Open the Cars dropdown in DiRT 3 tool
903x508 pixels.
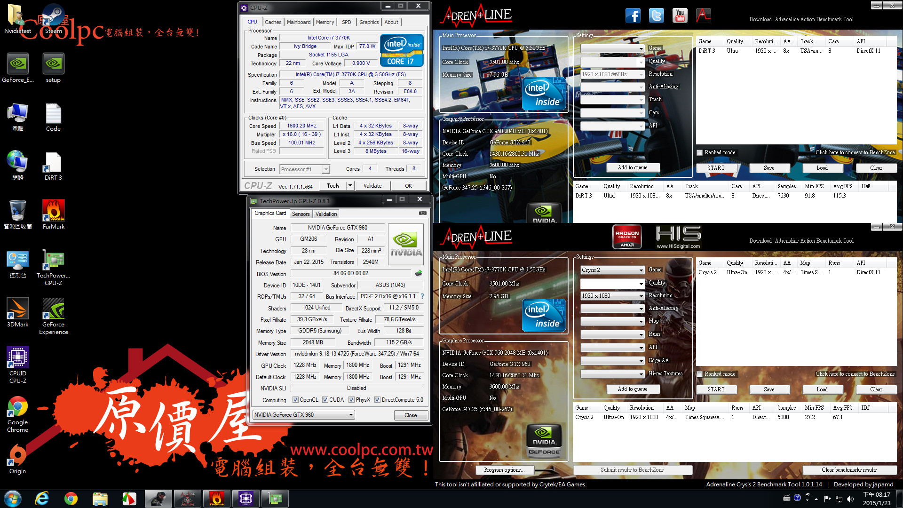[x=612, y=113]
